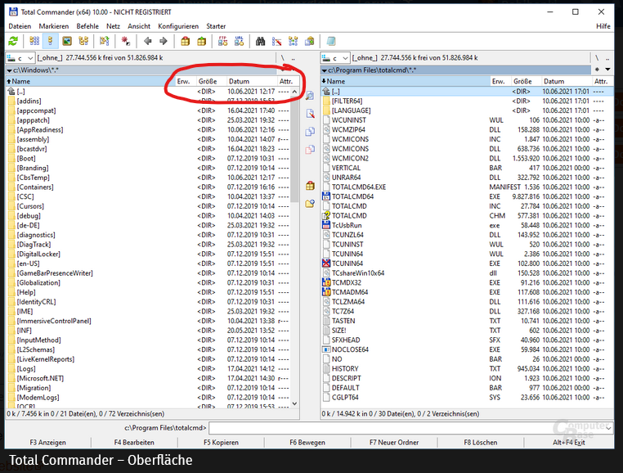Expand right path totalcmd history arrow

325,70
